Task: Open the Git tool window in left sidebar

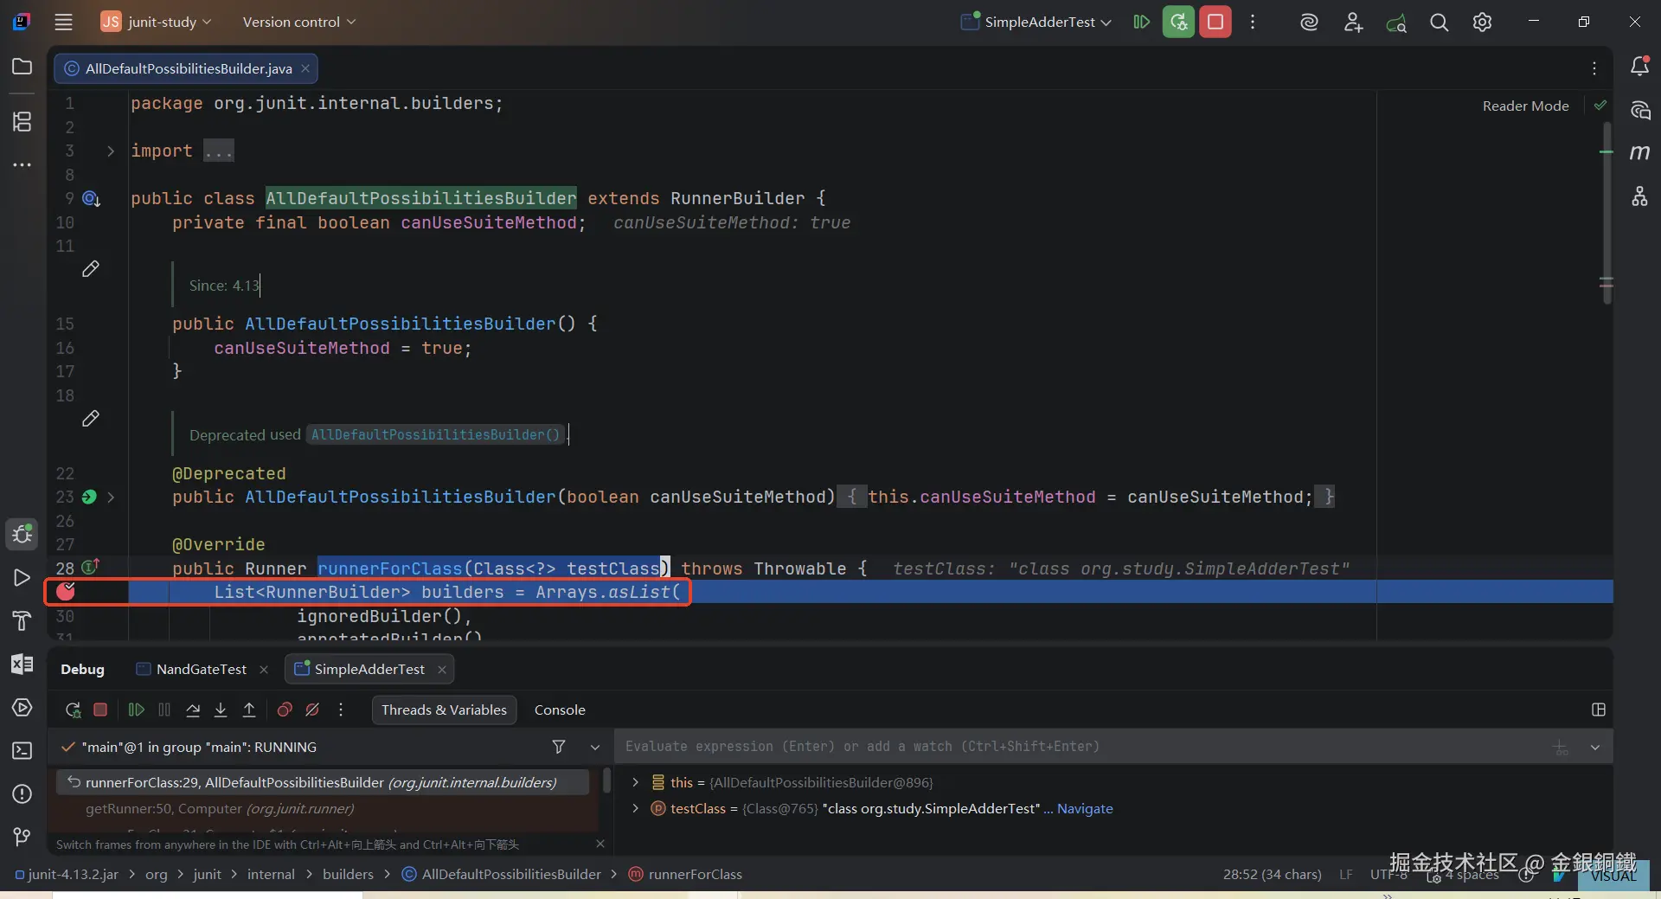Action: tap(22, 837)
